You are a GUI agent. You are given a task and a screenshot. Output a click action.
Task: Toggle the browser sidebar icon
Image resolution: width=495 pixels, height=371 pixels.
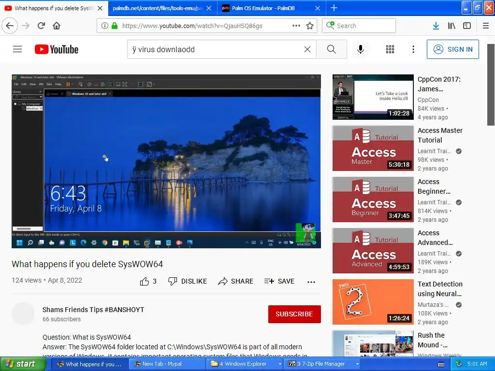pyautogui.click(x=467, y=26)
